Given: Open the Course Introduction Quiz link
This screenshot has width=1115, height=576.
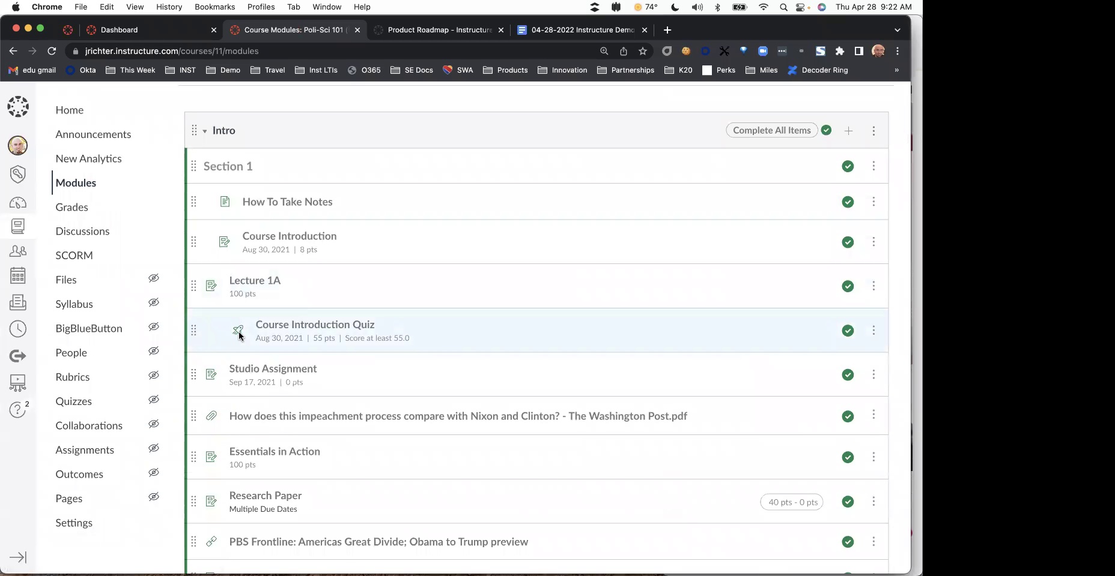Looking at the screenshot, I should (315, 325).
